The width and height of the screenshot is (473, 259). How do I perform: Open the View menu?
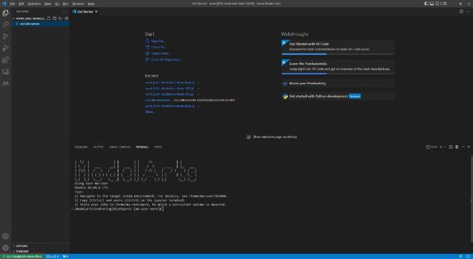pos(48,4)
